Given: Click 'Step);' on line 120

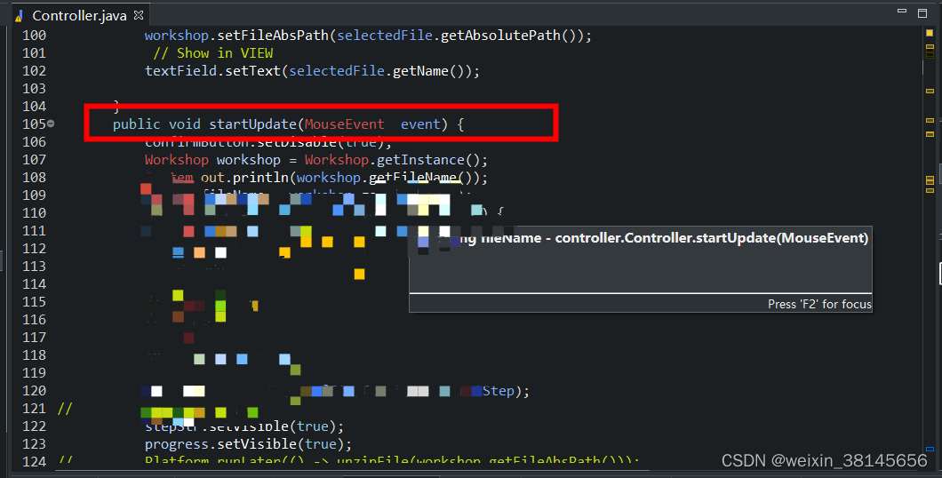Looking at the screenshot, I should [x=506, y=391].
